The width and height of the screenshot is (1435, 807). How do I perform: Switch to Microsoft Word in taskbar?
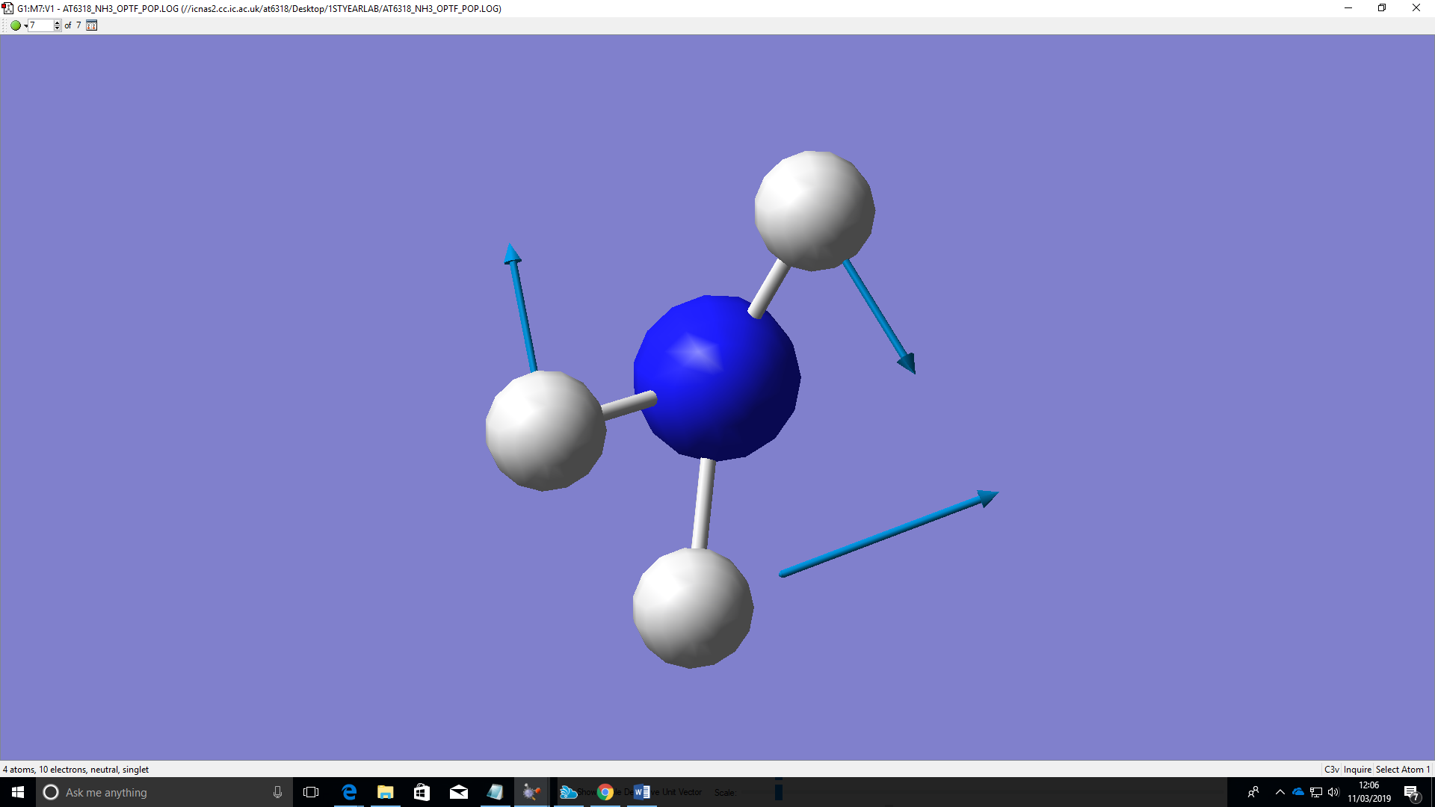tap(642, 792)
